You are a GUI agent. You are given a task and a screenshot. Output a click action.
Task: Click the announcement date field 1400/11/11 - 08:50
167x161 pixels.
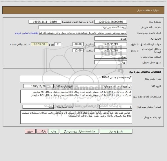click(45, 22)
